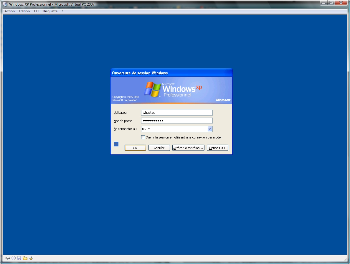The width and height of the screenshot is (350, 264).
Task: Minimize the Virtual PC window
Action: (324, 3)
